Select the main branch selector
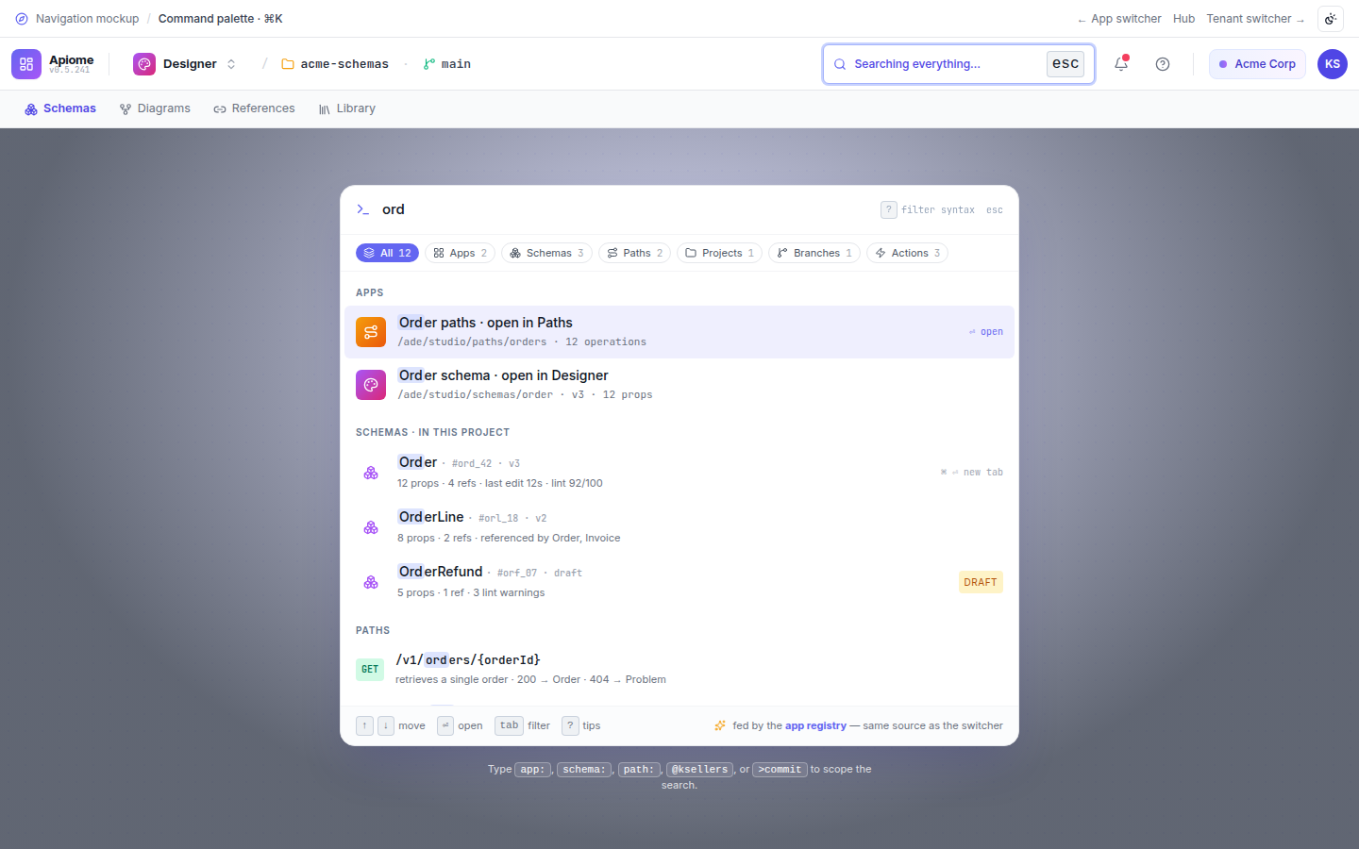Image resolution: width=1359 pixels, height=849 pixels. 447,64
